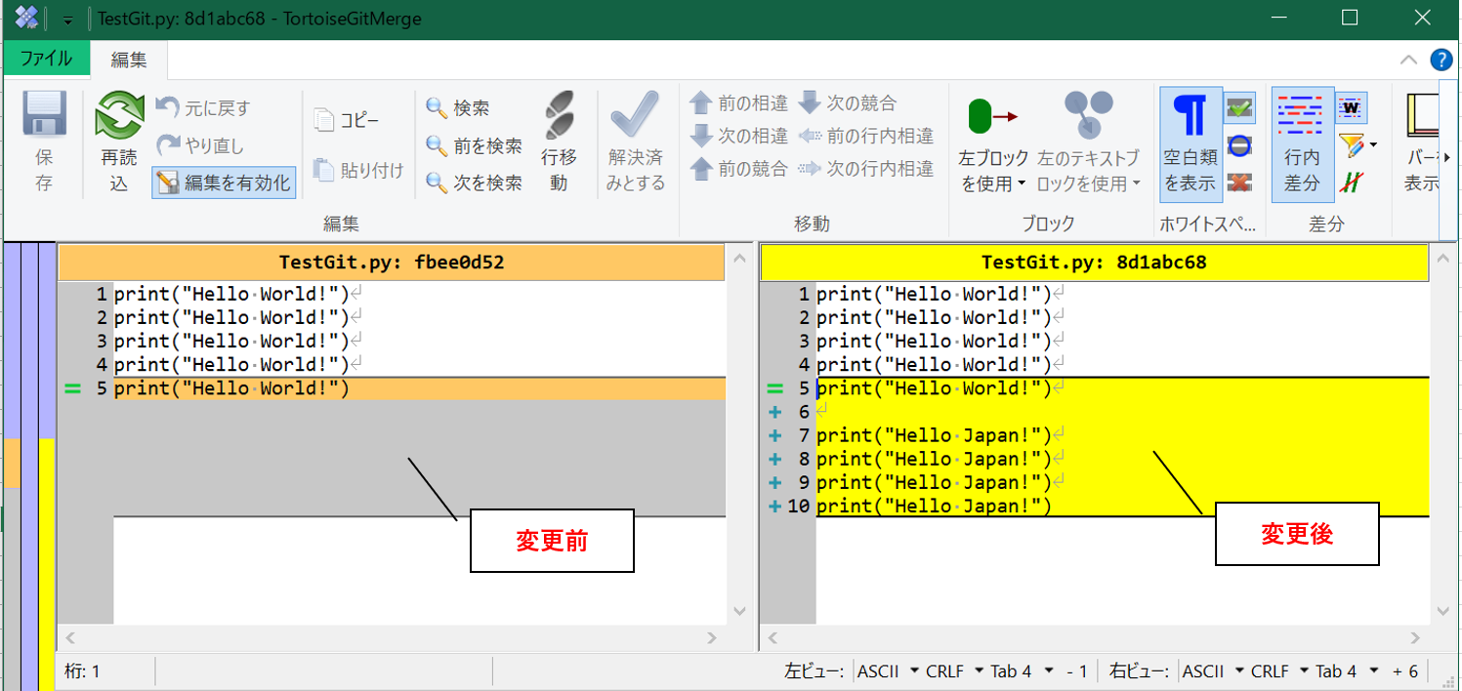The width and height of the screenshot is (1462, 691).
Task: Click right pane line 10 print("Hello Japan!")
Action: 934,507
